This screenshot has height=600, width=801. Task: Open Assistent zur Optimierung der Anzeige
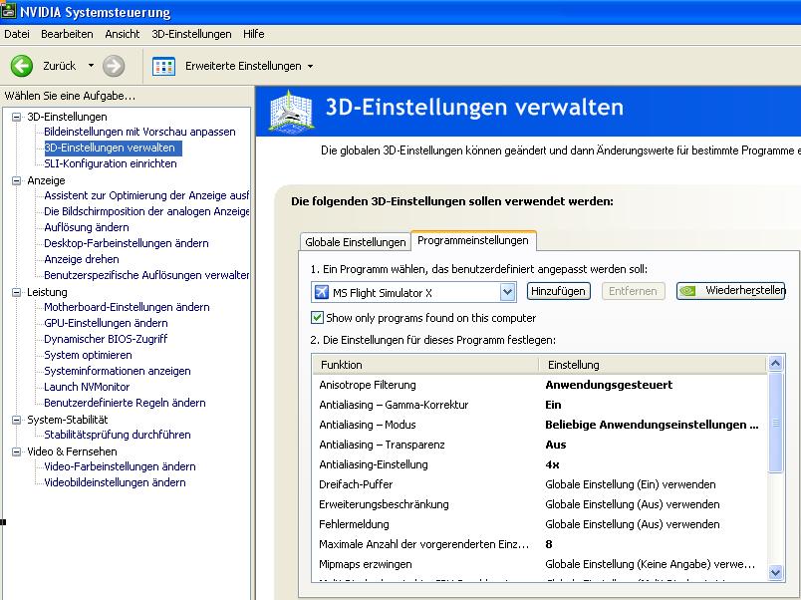(x=146, y=195)
